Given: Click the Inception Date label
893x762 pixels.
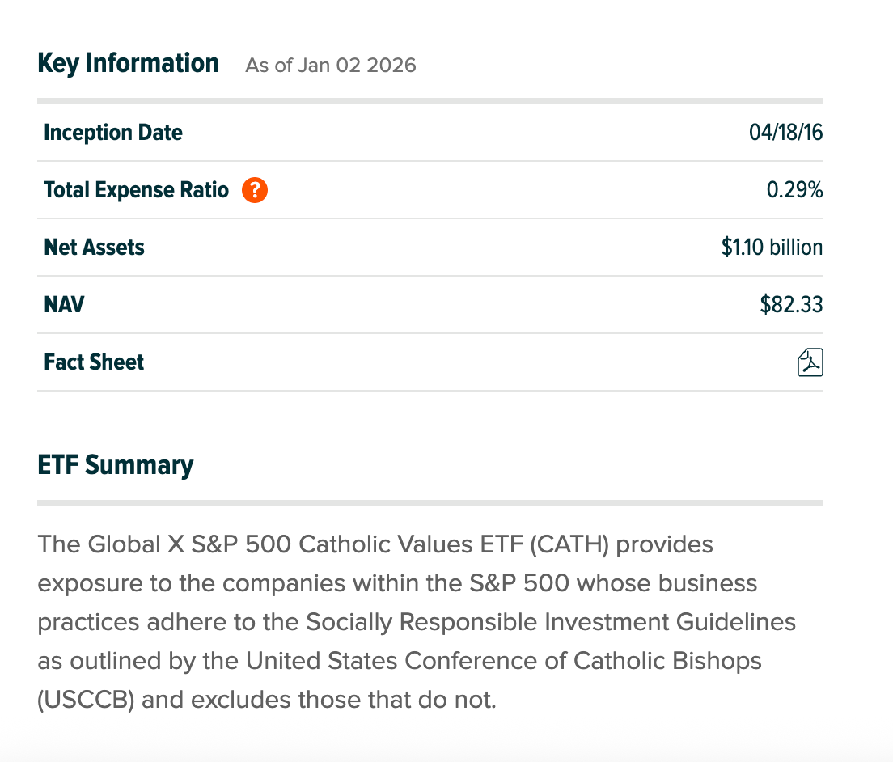Looking at the screenshot, I should tap(113, 132).
